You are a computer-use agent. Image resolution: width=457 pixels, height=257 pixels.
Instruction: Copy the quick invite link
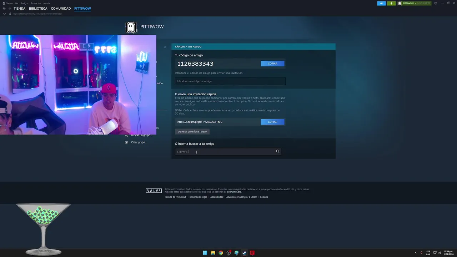(x=272, y=122)
